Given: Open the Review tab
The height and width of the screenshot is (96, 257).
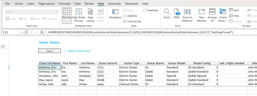Looking at the screenshot, I should pos(89,3).
